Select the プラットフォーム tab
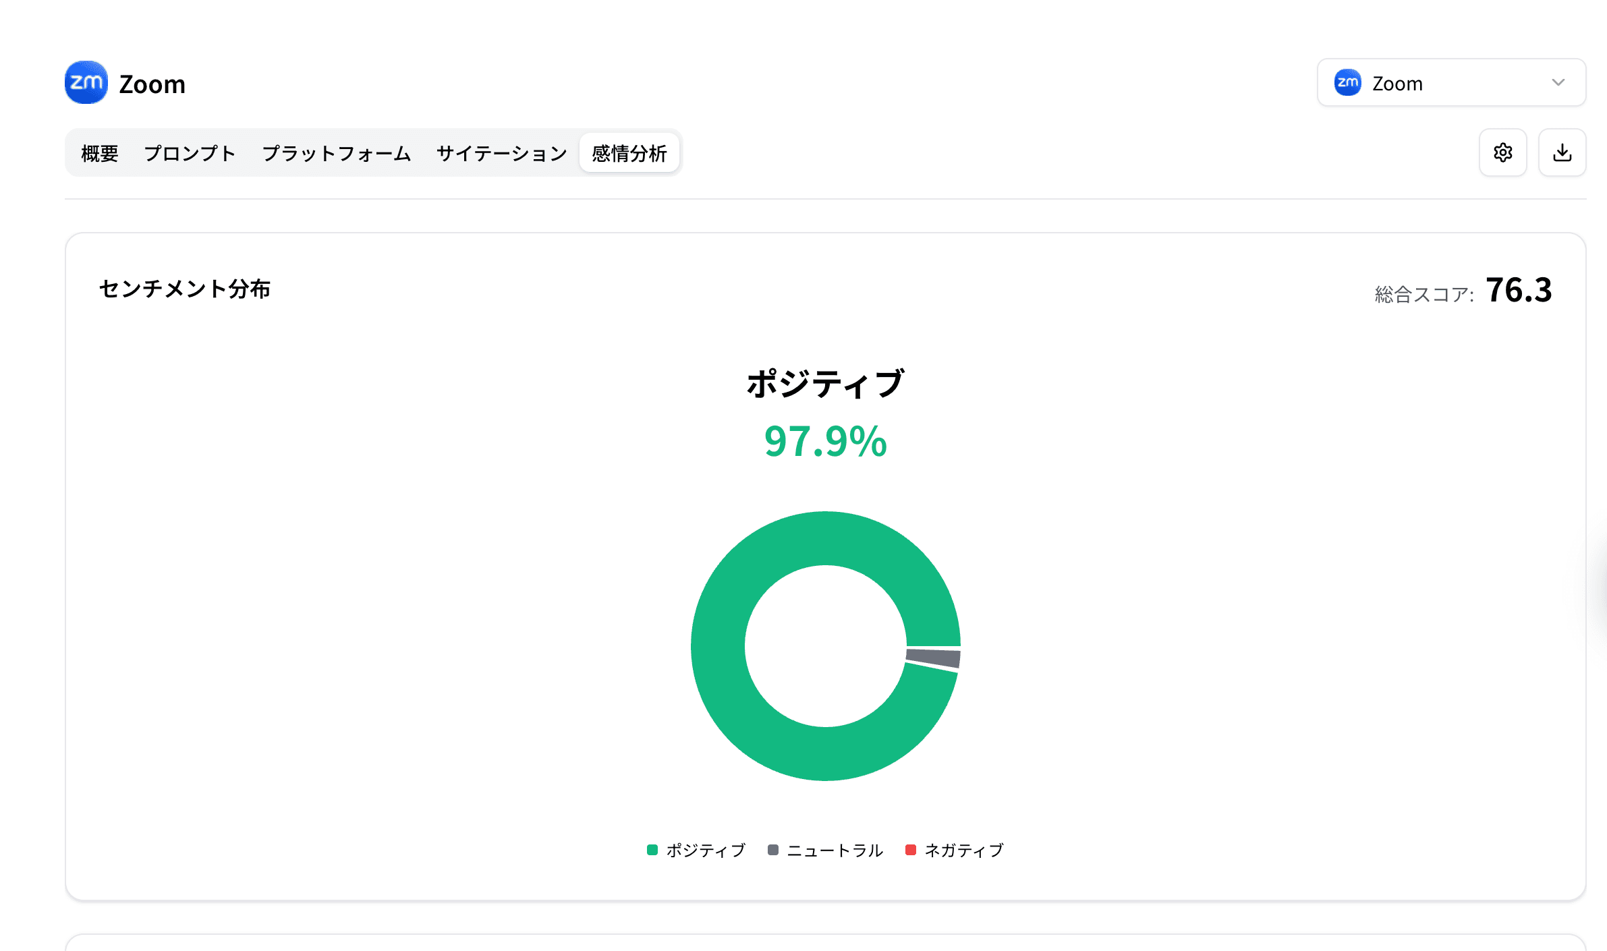 tap(336, 153)
